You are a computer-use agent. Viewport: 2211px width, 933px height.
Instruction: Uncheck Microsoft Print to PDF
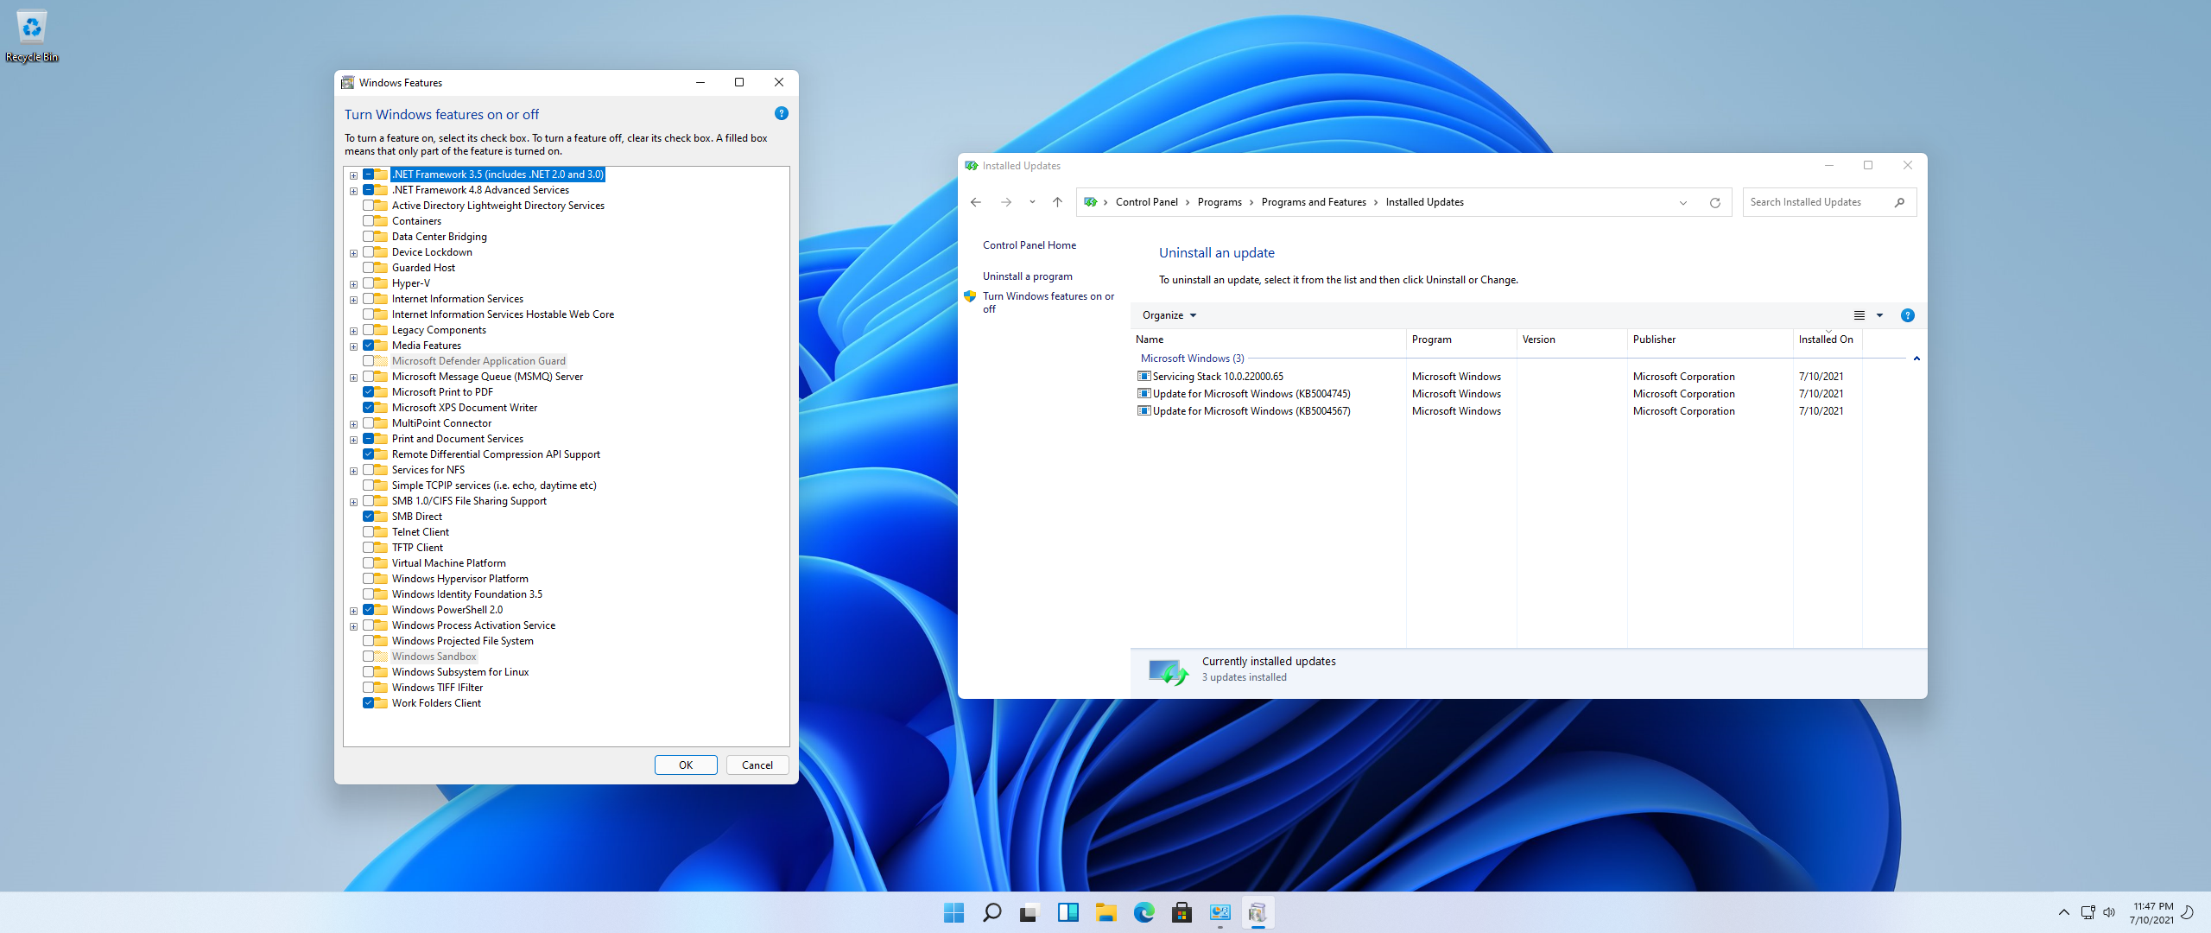[369, 392]
